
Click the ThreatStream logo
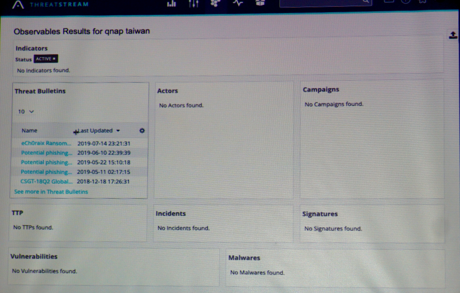coord(50,4)
